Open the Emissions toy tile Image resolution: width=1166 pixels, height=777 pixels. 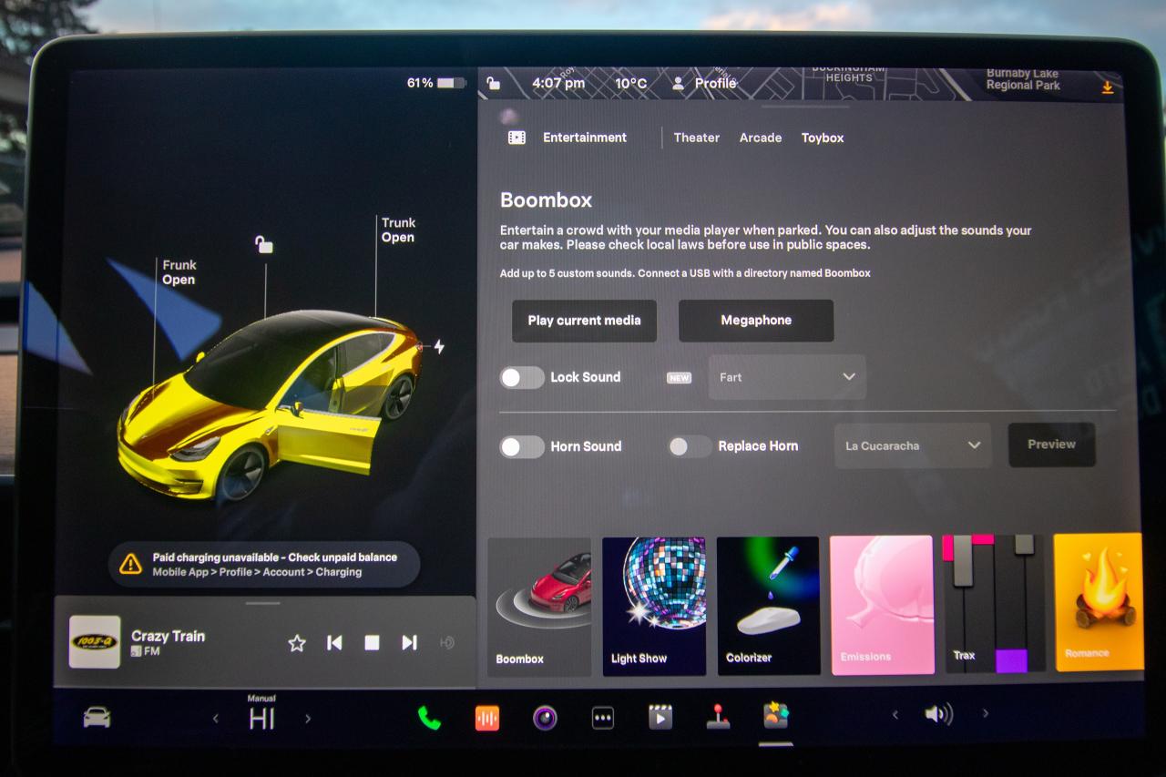(x=882, y=605)
